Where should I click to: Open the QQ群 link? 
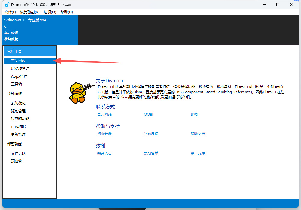(x=149, y=114)
